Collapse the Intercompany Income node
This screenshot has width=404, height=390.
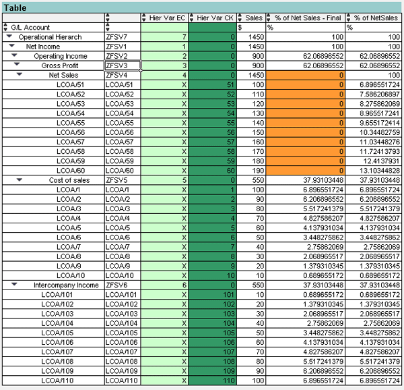14,285
